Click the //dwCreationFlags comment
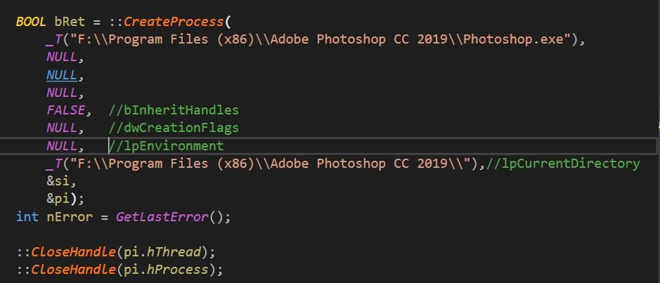This screenshot has width=660, height=283. coord(174,128)
